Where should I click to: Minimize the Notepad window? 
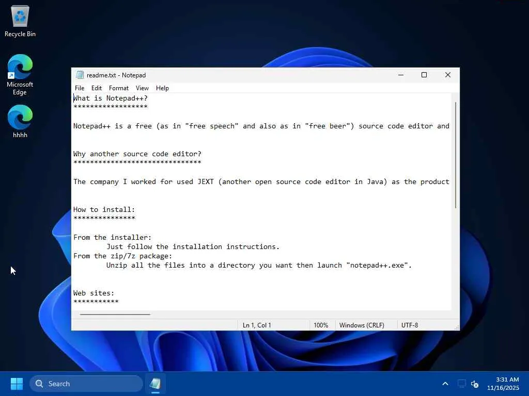tap(401, 75)
